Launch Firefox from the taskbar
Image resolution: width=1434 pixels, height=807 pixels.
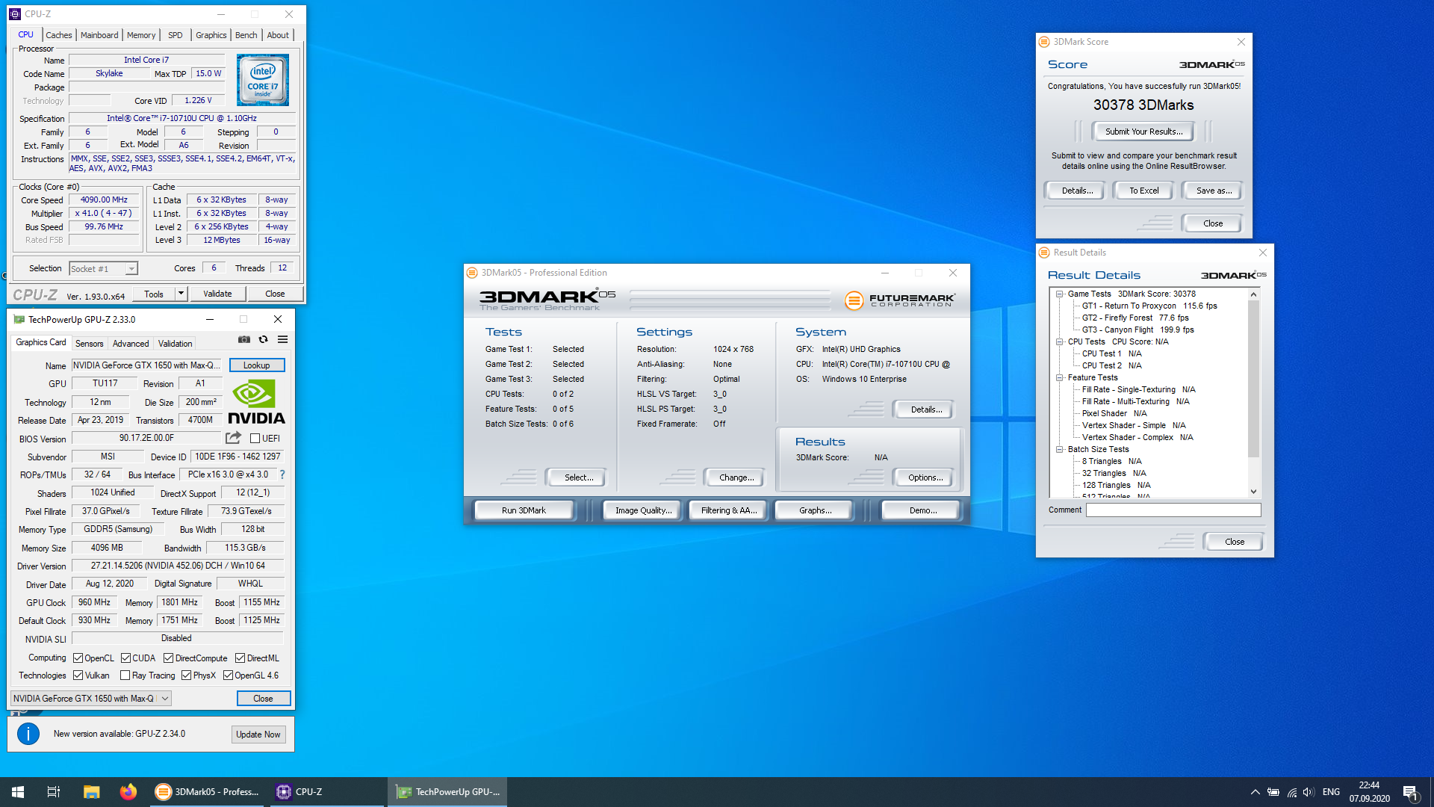click(x=128, y=792)
